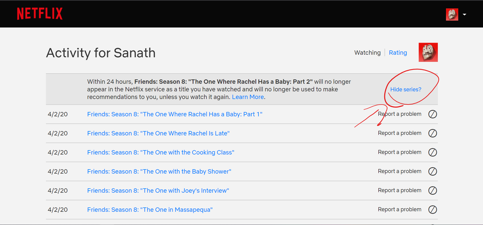The image size is (483, 225).
Task: Report a problem for "The One in Massapequa"
Action: point(400,209)
